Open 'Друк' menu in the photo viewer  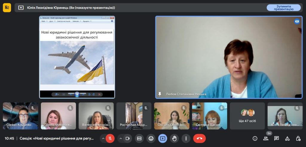(x=51, y=21)
